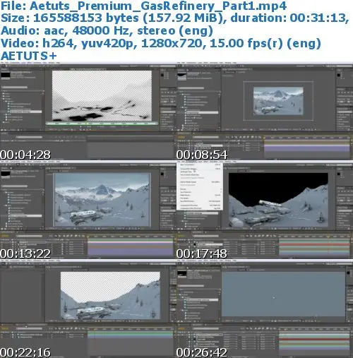
Task: Click the 'Size: 165588153 bytes' line
Action: 174,18
